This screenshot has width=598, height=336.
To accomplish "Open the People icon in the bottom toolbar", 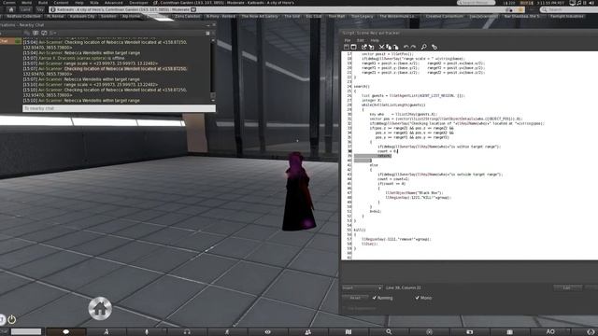I will coord(307,332).
